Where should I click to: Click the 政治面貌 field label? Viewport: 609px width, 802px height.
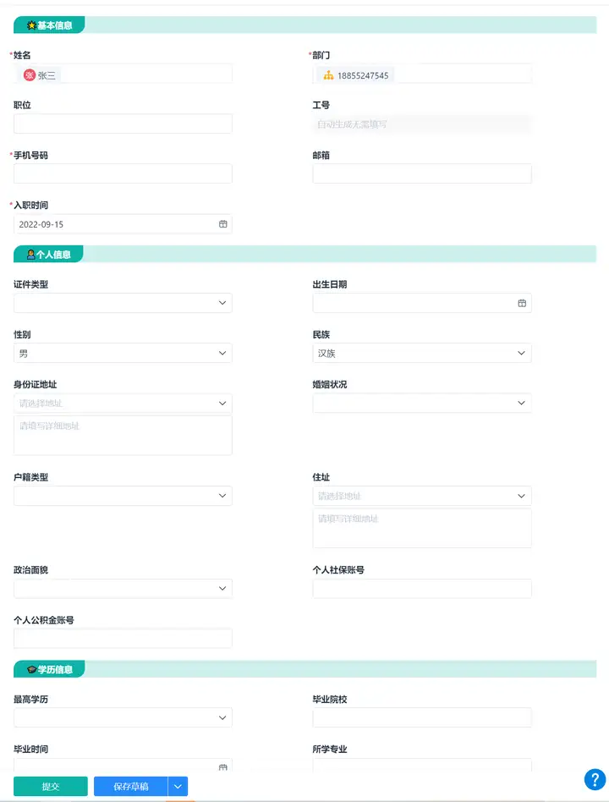point(30,570)
